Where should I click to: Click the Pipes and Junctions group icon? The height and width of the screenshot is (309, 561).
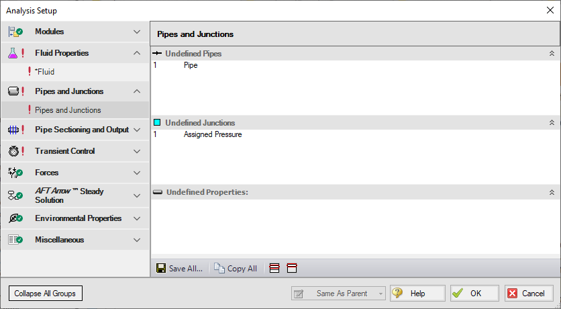click(13, 91)
